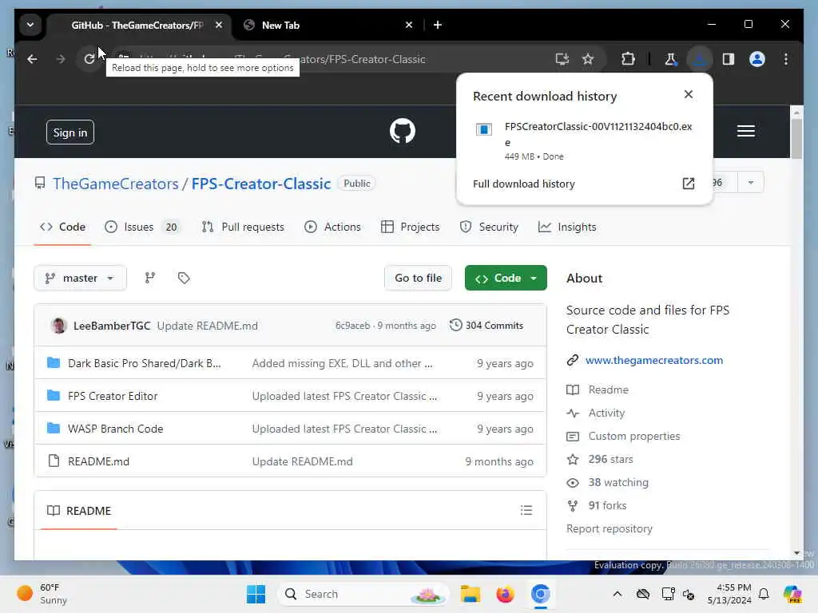Screen dimensions: 818x613
Task: View the 38 watching link
Action: pos(618,483)
